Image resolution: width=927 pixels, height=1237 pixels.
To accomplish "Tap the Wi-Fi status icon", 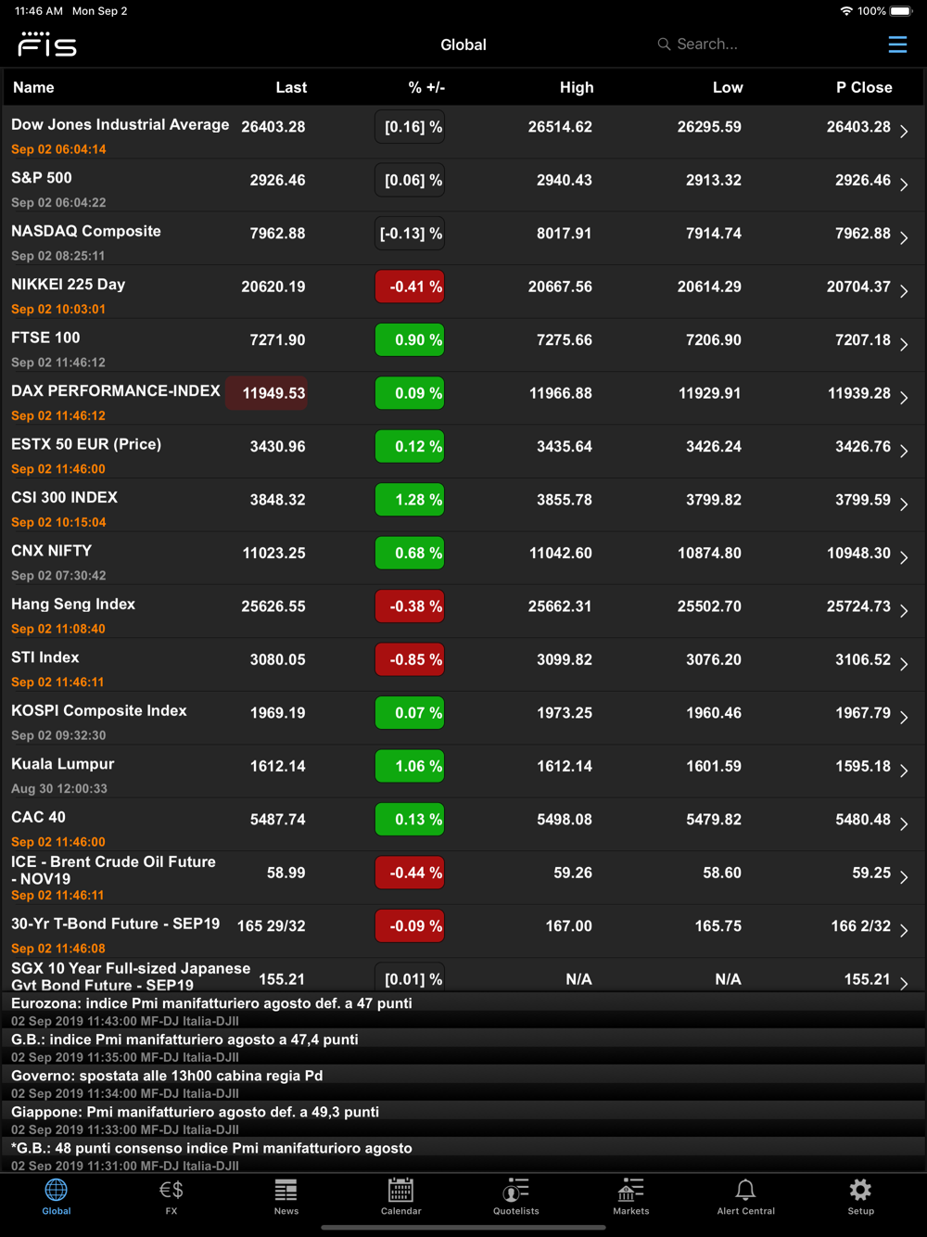I will (846, 11).
